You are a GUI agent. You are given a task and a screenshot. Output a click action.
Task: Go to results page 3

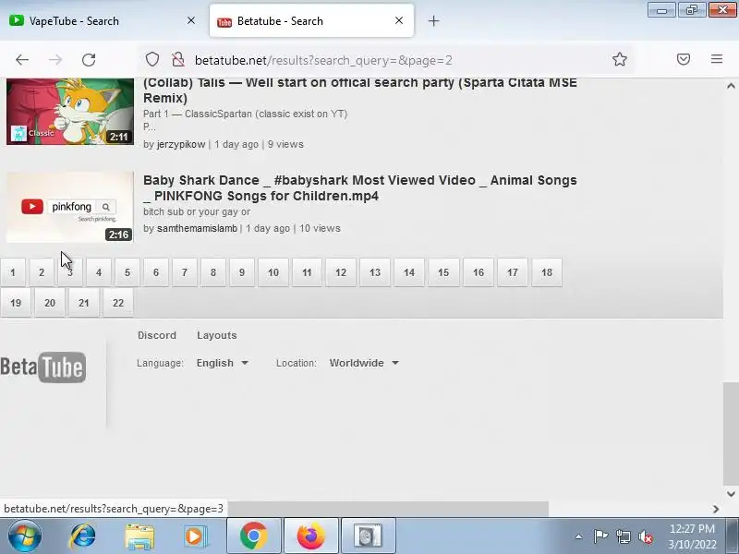70,272
